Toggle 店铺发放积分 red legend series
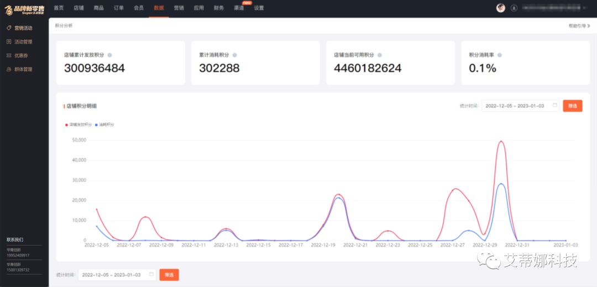The width and height of the screenshot is (597, 287). point(79,124)
